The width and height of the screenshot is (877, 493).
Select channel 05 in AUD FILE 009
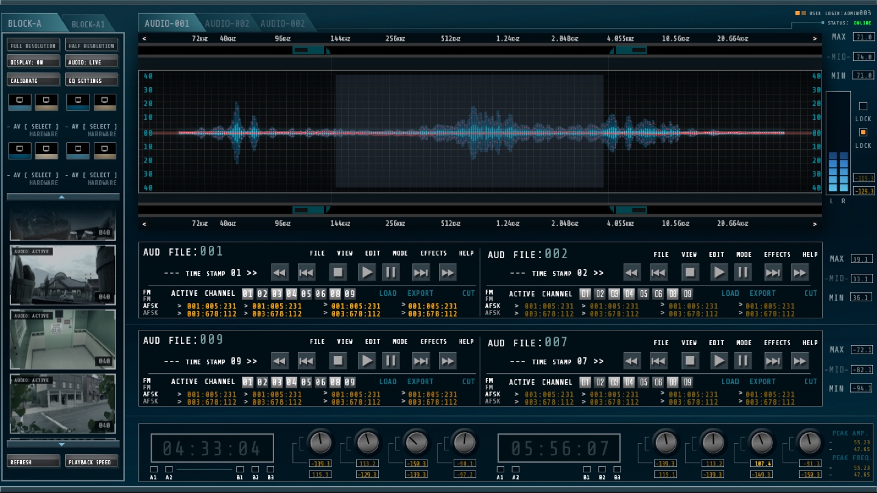[x=306, y=382]
